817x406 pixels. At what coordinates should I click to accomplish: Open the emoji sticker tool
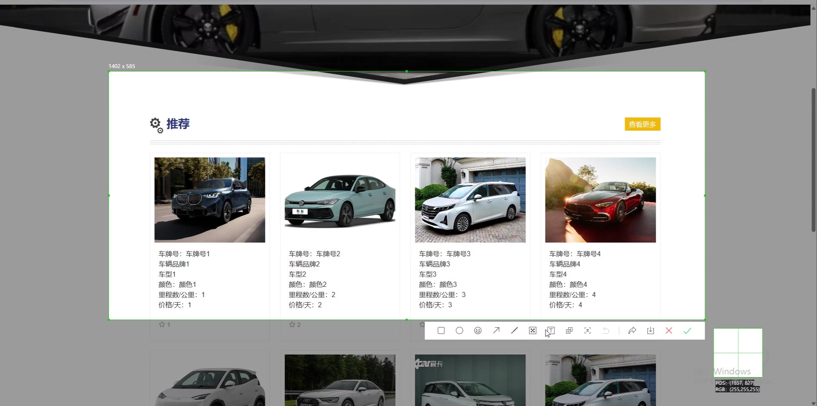coord(478,331)
